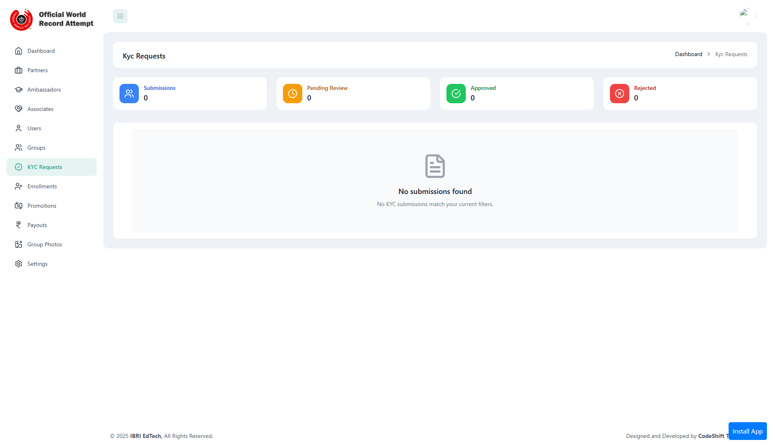The image size is (775, 448).
Task: Click the Users person icon
Action: coord(19,128)
